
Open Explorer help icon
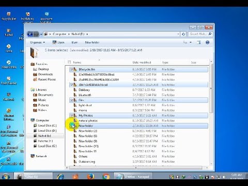pyautogui.click(x=208, y=42)
